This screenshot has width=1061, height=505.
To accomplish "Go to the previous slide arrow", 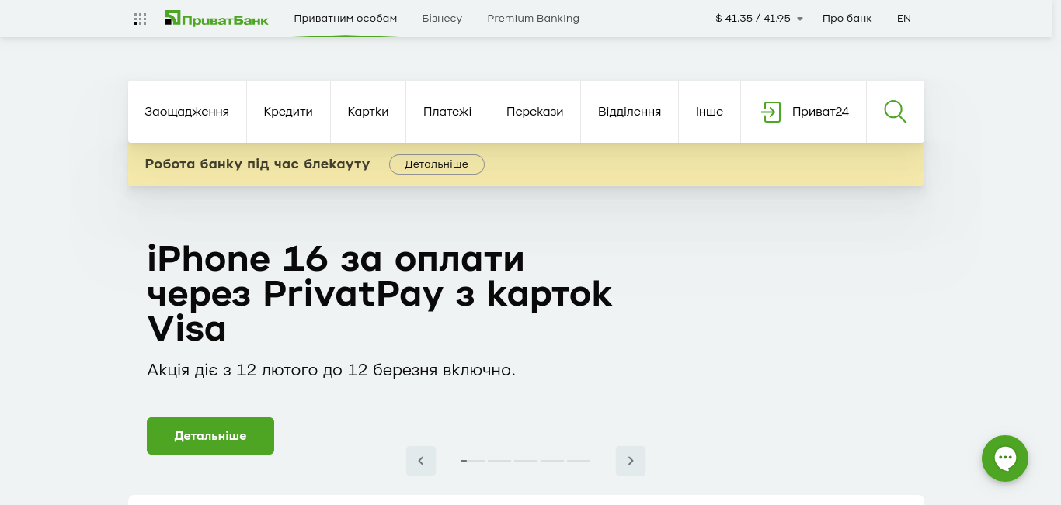I will tap(421, 461).
